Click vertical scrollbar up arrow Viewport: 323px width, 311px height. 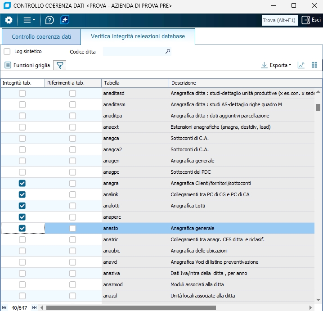[x=318, y=92]
